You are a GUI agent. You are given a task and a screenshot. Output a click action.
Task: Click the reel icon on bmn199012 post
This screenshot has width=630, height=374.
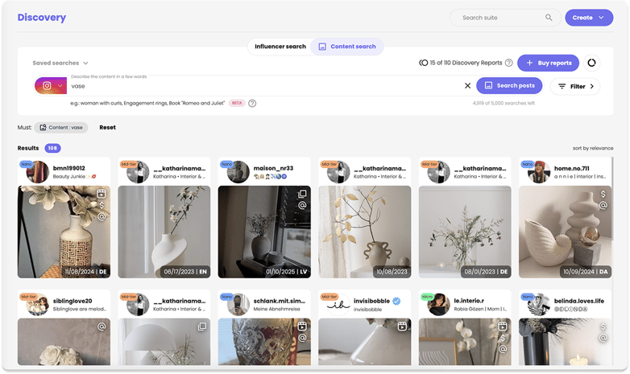click(x=102, y=194)
